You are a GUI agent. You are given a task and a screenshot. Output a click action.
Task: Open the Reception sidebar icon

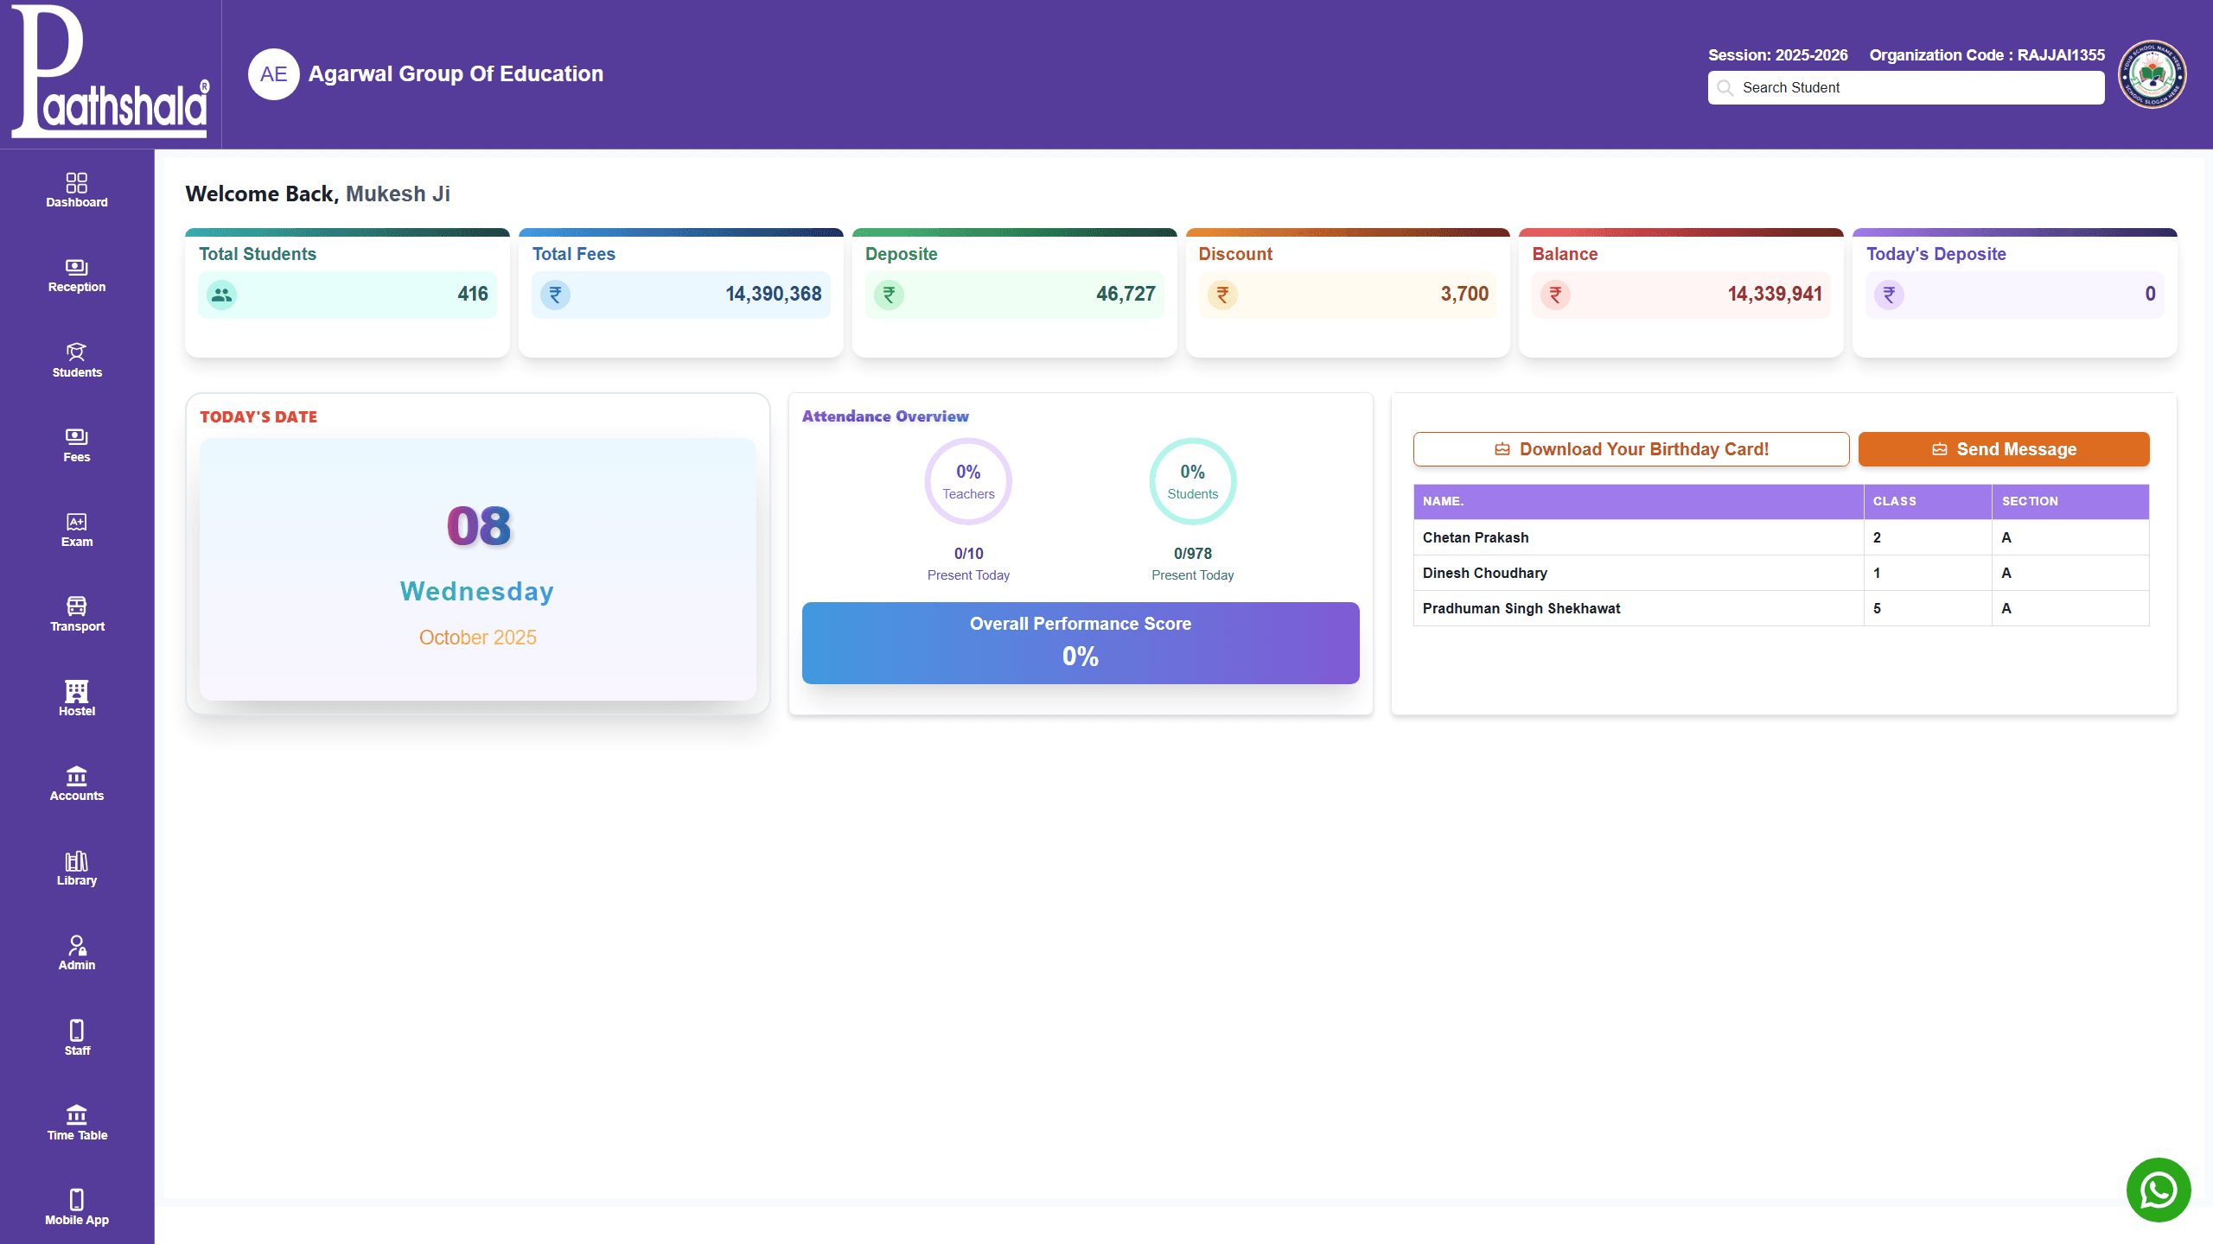tap(77, 267)
